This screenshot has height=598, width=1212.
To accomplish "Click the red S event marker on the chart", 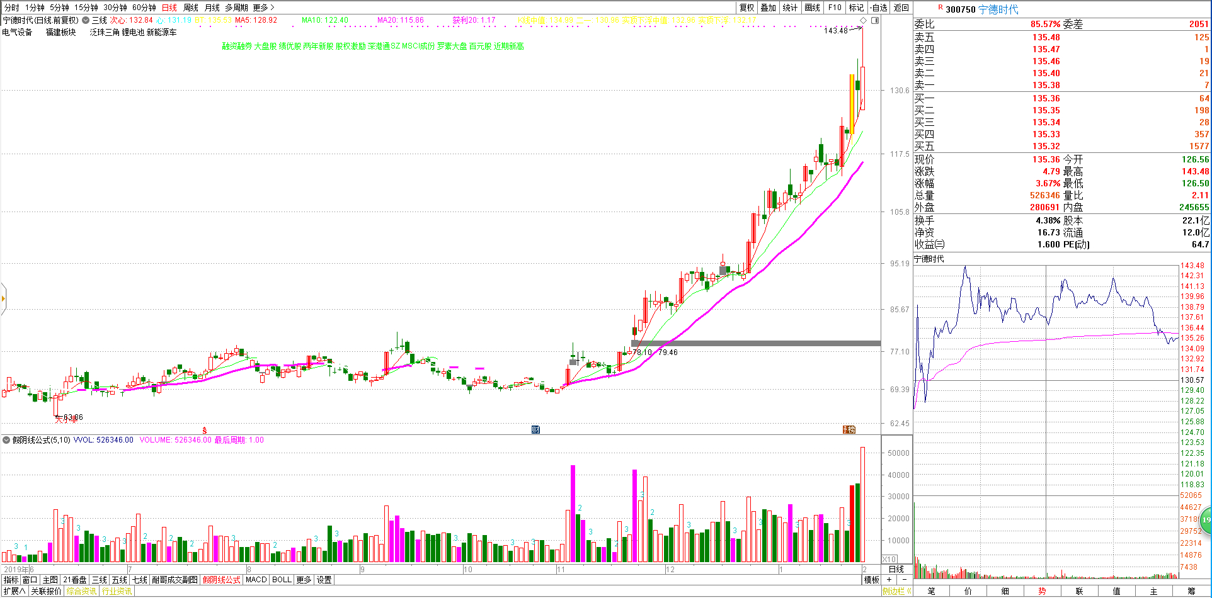I will 204,431.
